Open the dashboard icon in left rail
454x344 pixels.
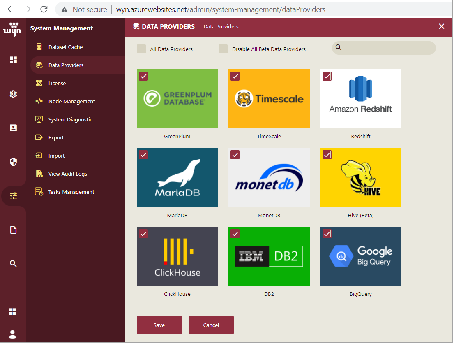tap(13, 60)
